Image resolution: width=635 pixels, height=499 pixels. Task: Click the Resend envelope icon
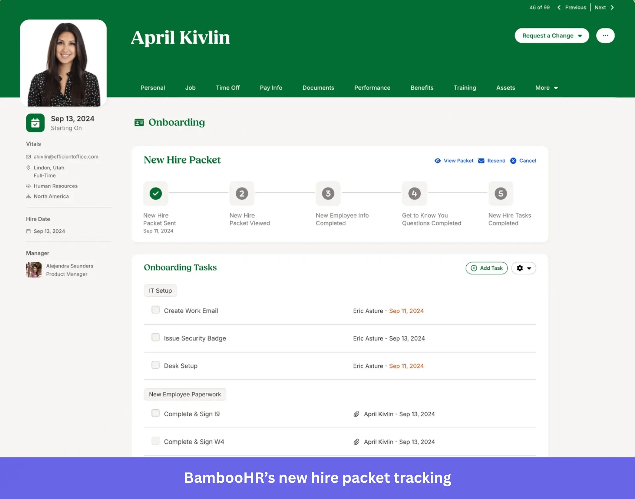pyautogui.click(x=481, y=161)
